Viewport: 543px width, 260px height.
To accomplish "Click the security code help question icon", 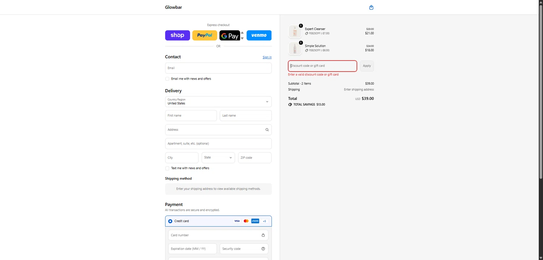I will 263,249.
